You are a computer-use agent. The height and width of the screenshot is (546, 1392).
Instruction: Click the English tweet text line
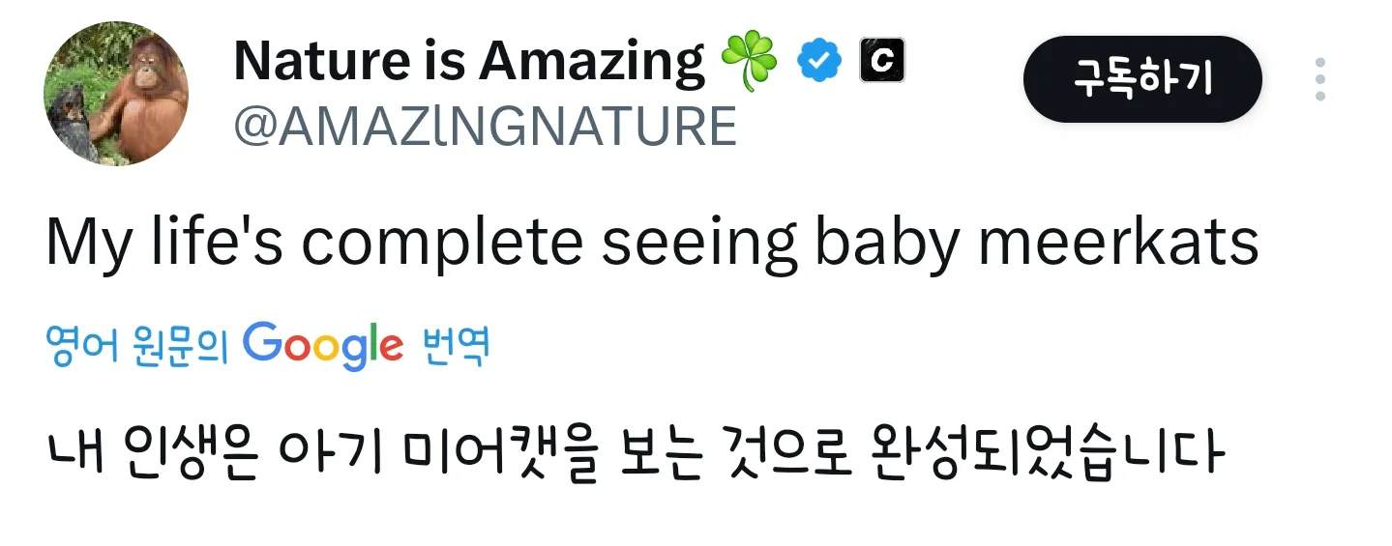pos(652,244)
